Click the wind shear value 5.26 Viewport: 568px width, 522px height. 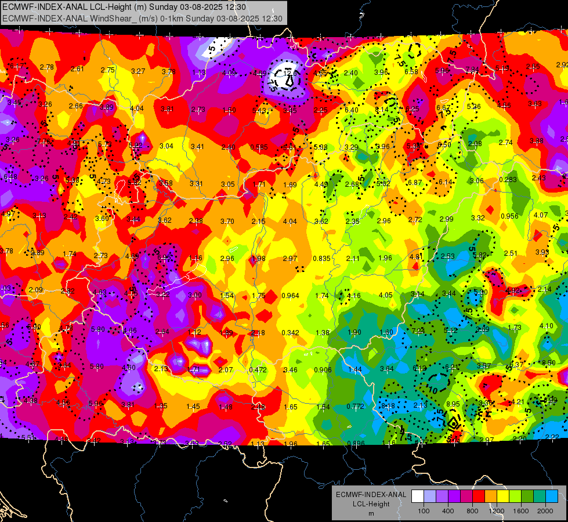[x=474, y=107]
